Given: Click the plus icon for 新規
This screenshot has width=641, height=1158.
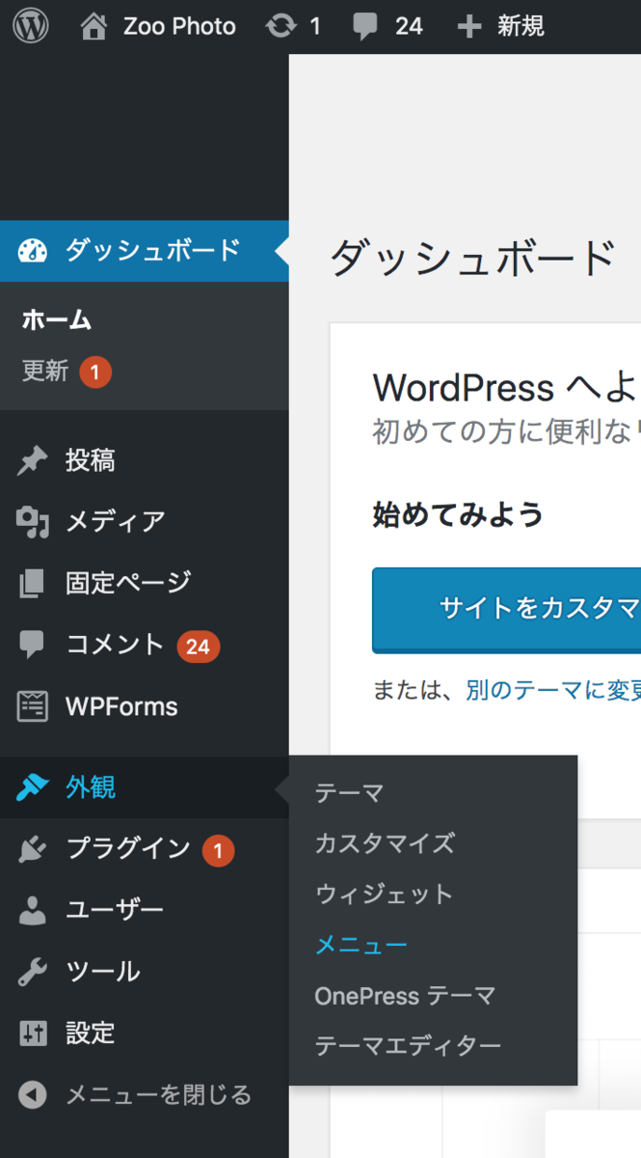Looking at the screenshot, I should 469,27.
